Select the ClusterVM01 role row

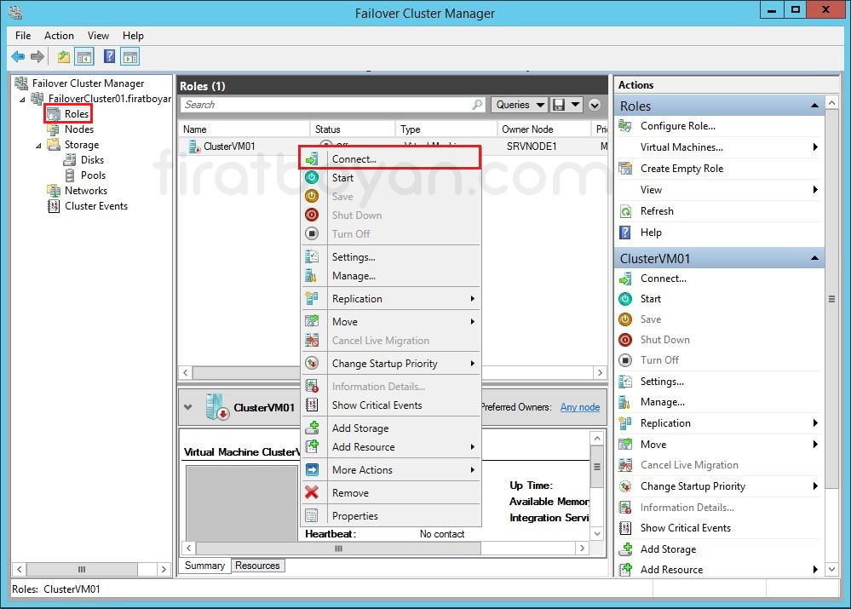[x=393, y=146]
